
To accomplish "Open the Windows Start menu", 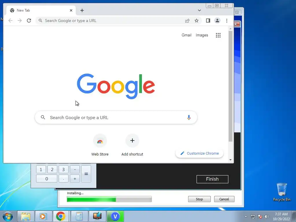I will pyautogui.click(x=8, y=216).
